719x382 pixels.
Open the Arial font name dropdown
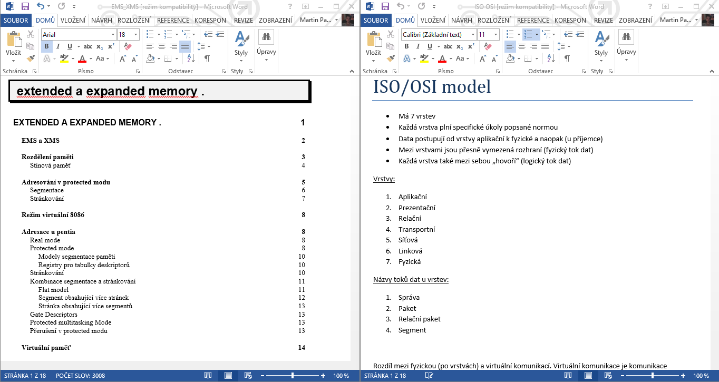pos(113,34)
